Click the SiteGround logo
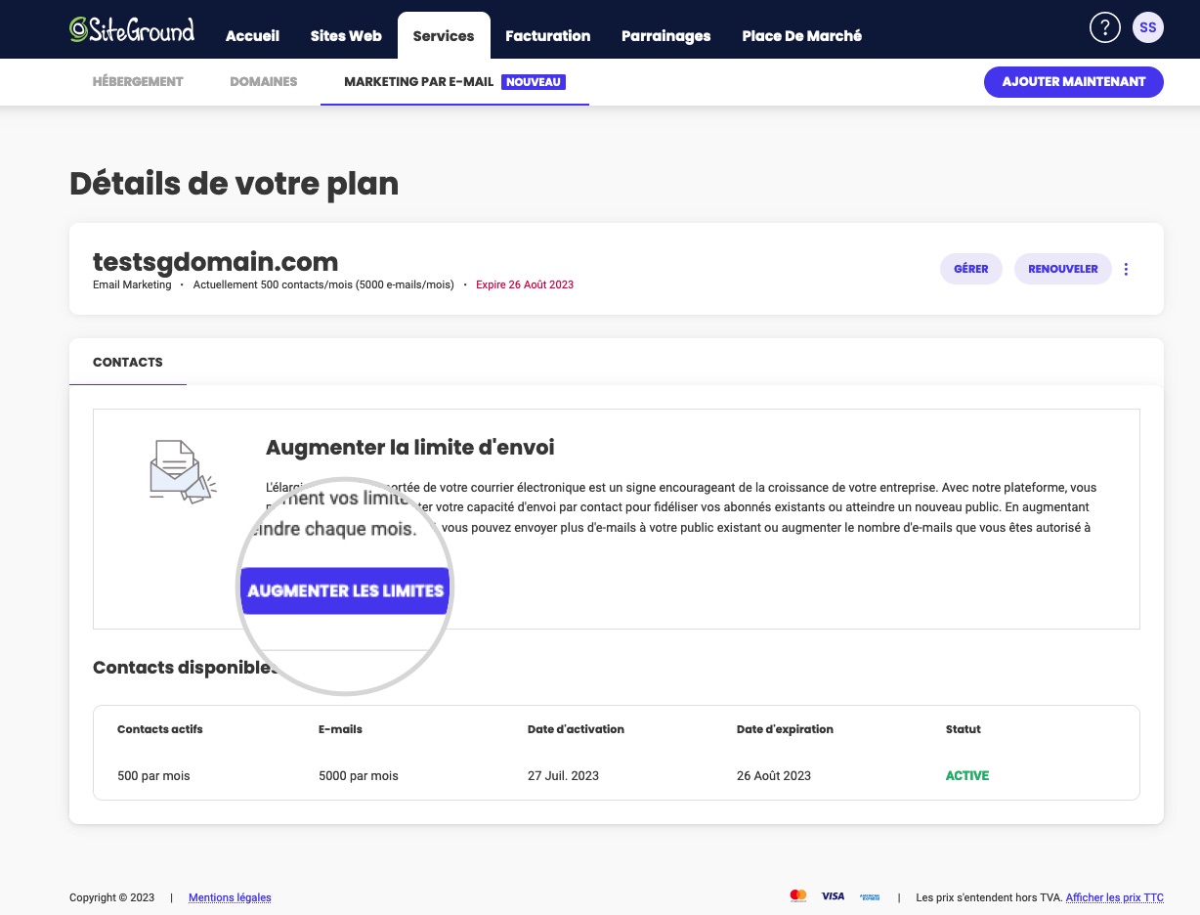The image size is (1200, 915). (132, 29)
